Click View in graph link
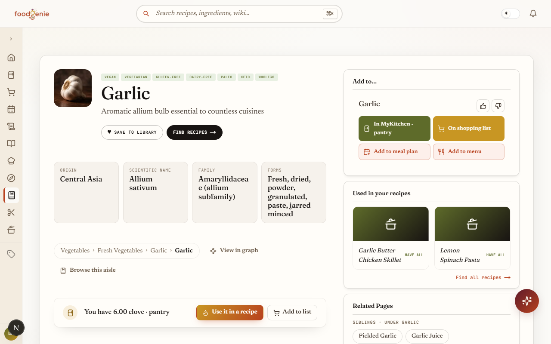The image size is (551, 344). (234, 250)
